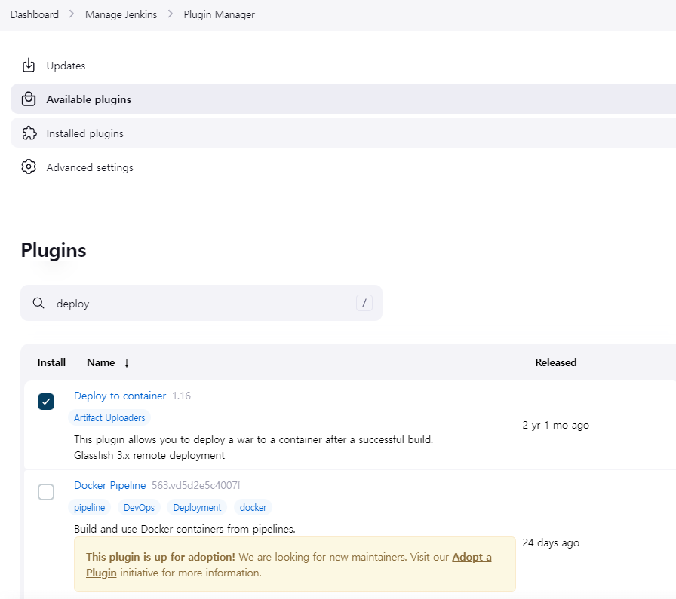Screen dimensions: 676x599
Task: Click 'Glassfish 3.x remote deployment' text
Action: (x=149, y=455)
